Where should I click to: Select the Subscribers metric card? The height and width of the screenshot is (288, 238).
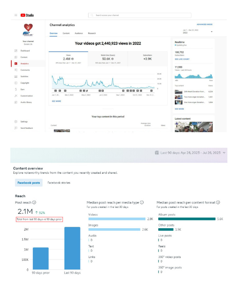click(148, 59)
